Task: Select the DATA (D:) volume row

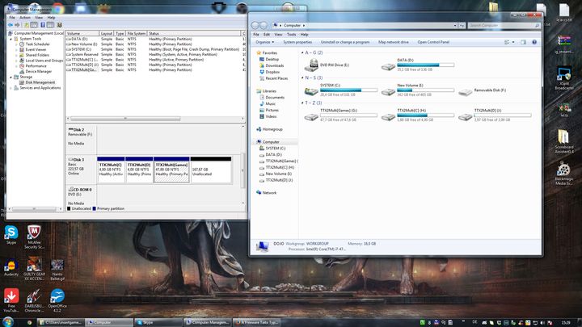Action: point(155,39)
